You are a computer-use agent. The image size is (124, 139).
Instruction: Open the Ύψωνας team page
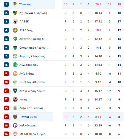[x=25, y=4]
